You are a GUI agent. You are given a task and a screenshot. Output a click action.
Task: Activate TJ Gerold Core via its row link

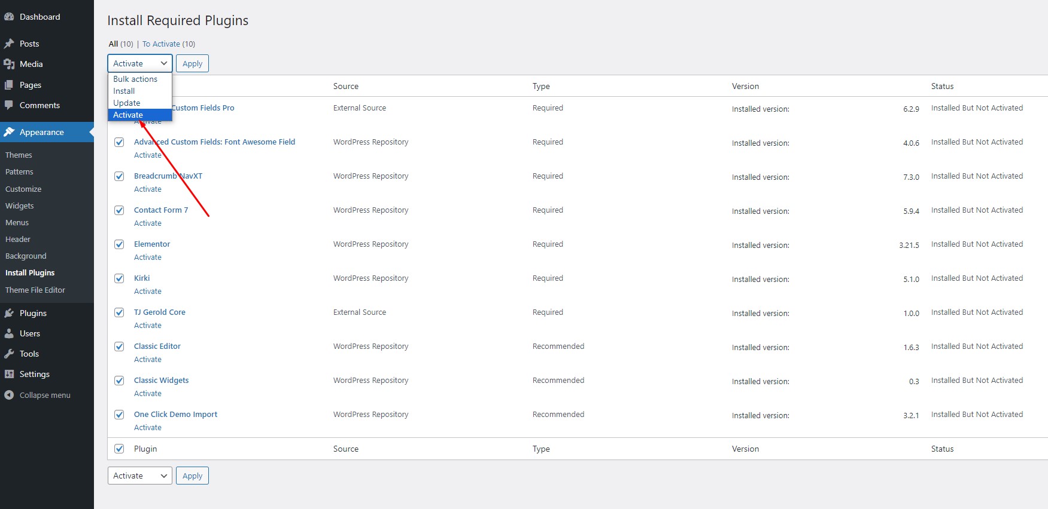coord(148,325)
